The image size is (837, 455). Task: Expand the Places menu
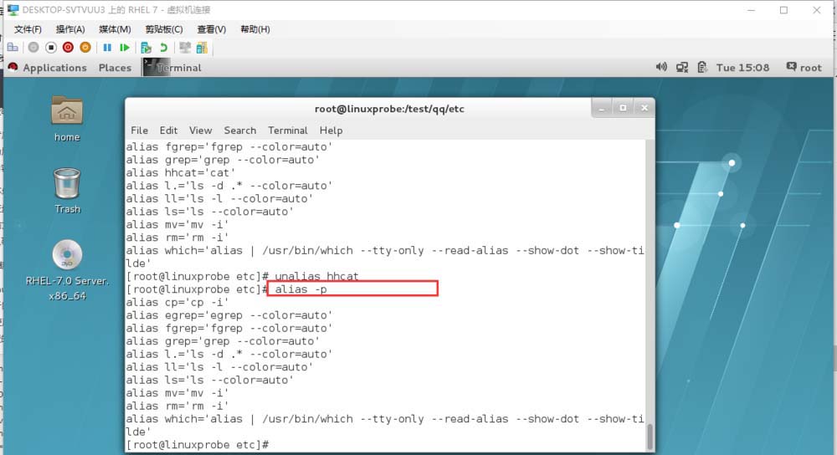click(115, 68)
